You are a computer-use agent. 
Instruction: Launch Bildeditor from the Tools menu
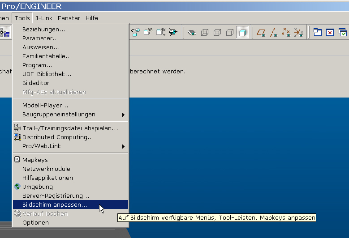70,83
